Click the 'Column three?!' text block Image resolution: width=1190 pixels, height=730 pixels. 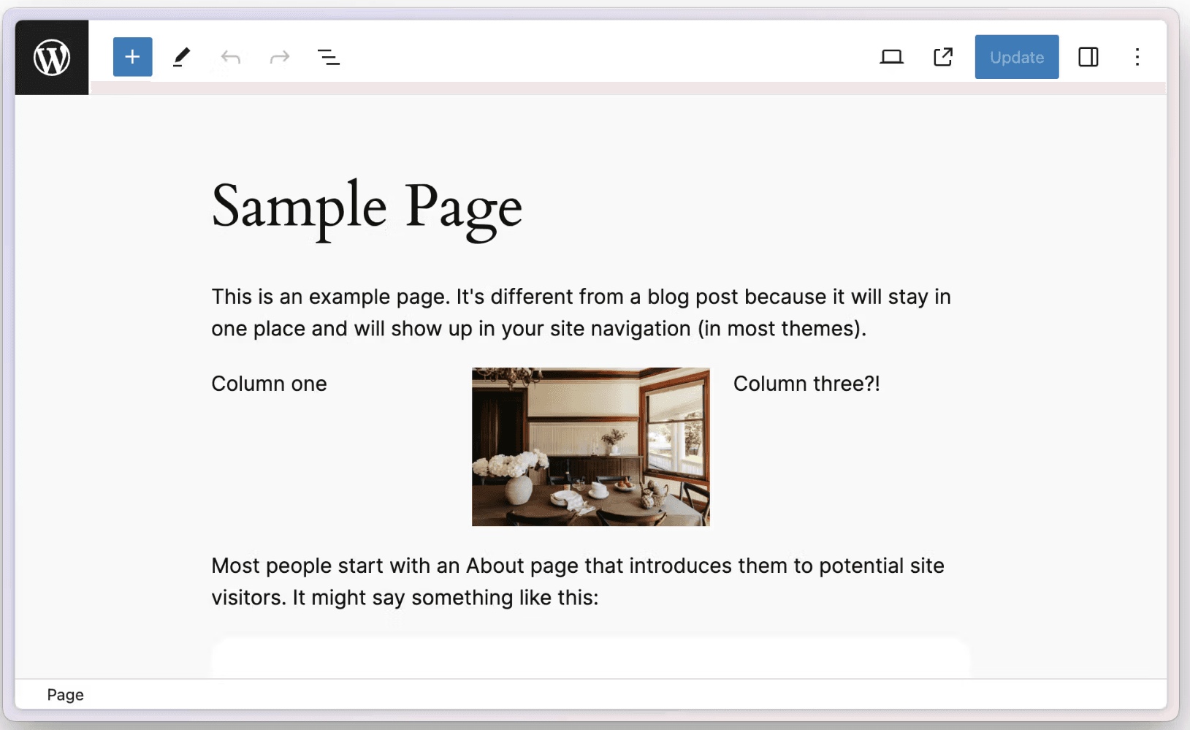(806, 384)
